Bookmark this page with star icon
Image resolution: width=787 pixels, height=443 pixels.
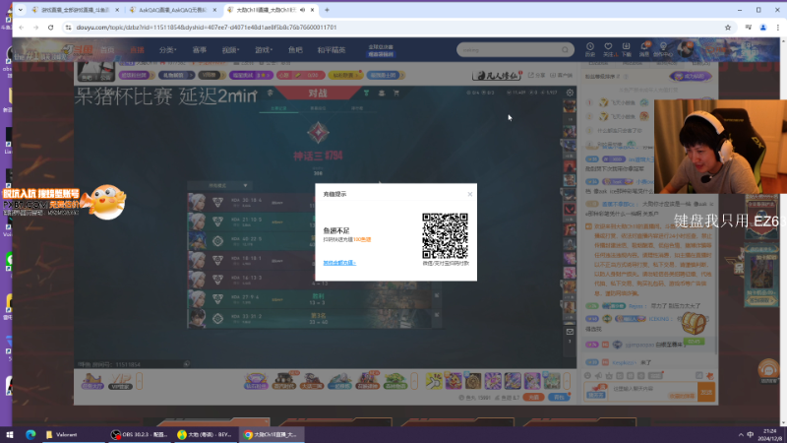[728, 28]
